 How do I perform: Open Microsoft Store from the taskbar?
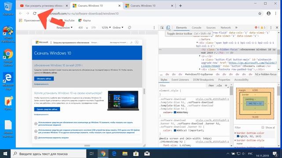[x=136, y=154]
